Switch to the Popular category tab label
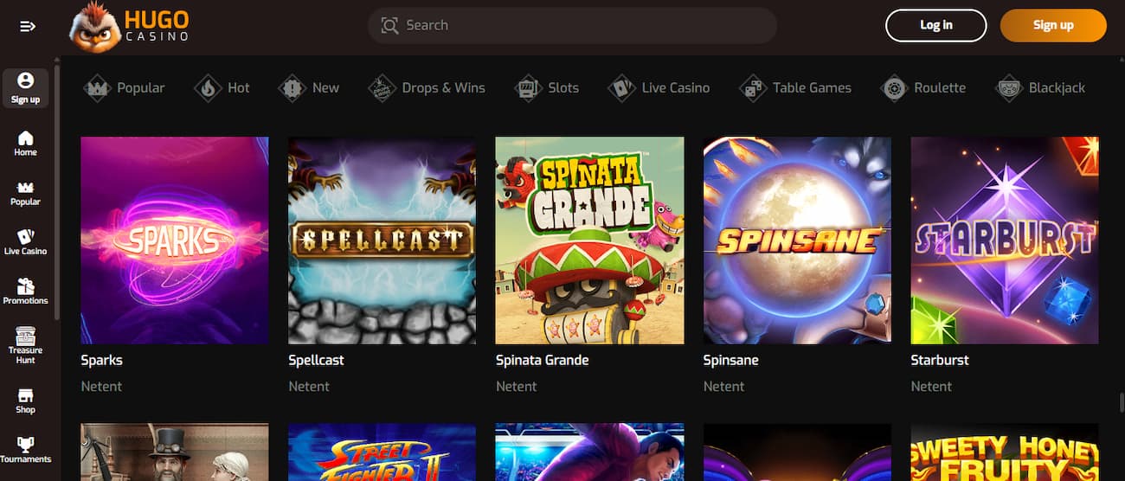Screen dimensions: 1125x481 (x=141, y=87)
